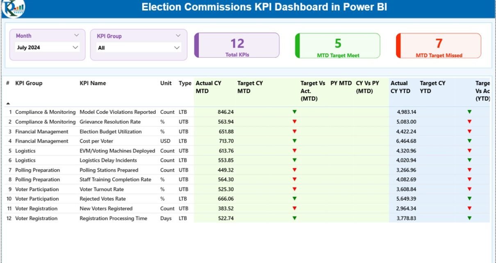Viewport: 496px width, 263px height.
Task: Sort by Actual CY MTD column header
Action: pos(208,87)
